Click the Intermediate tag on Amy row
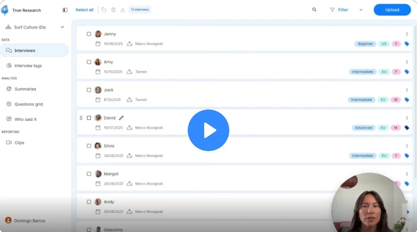 [x=362, y=72]
